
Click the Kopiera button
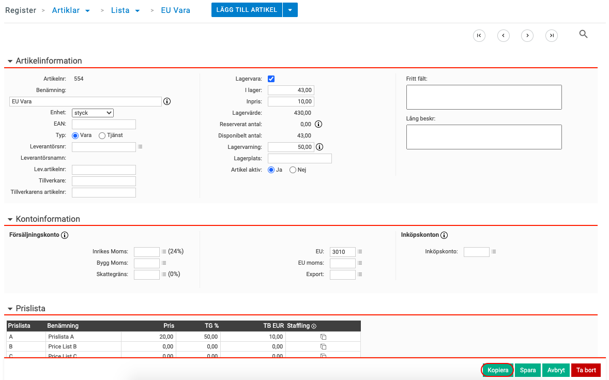click(x=497, y=370)
